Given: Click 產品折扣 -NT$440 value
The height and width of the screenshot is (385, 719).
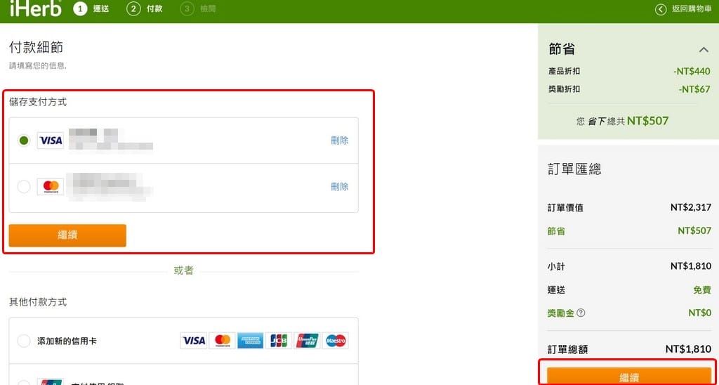Looking at the screenshot, I should (692, 71).
